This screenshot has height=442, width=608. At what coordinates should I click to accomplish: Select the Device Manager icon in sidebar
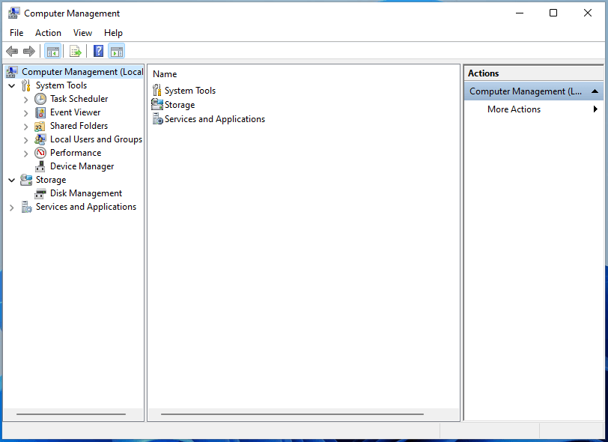(40, 166)
